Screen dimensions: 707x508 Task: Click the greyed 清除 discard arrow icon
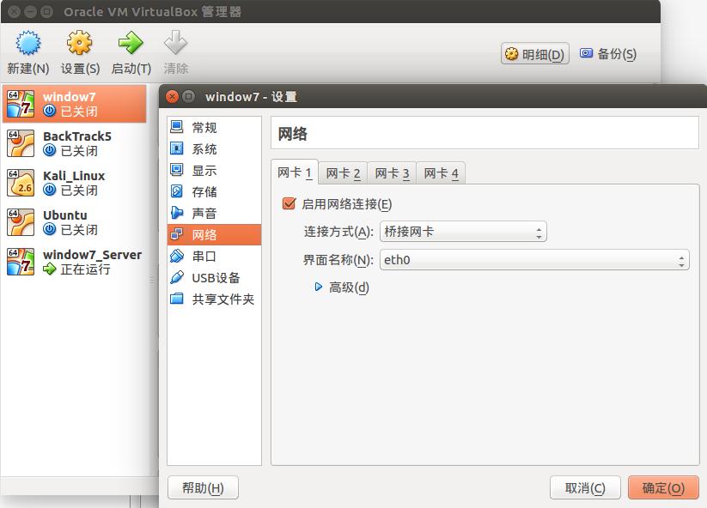(175, 43)
